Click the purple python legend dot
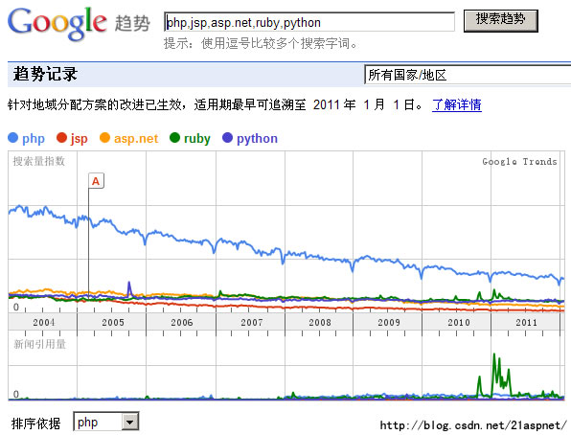Screen dimensions: 571x435 (x=227, y=138)
